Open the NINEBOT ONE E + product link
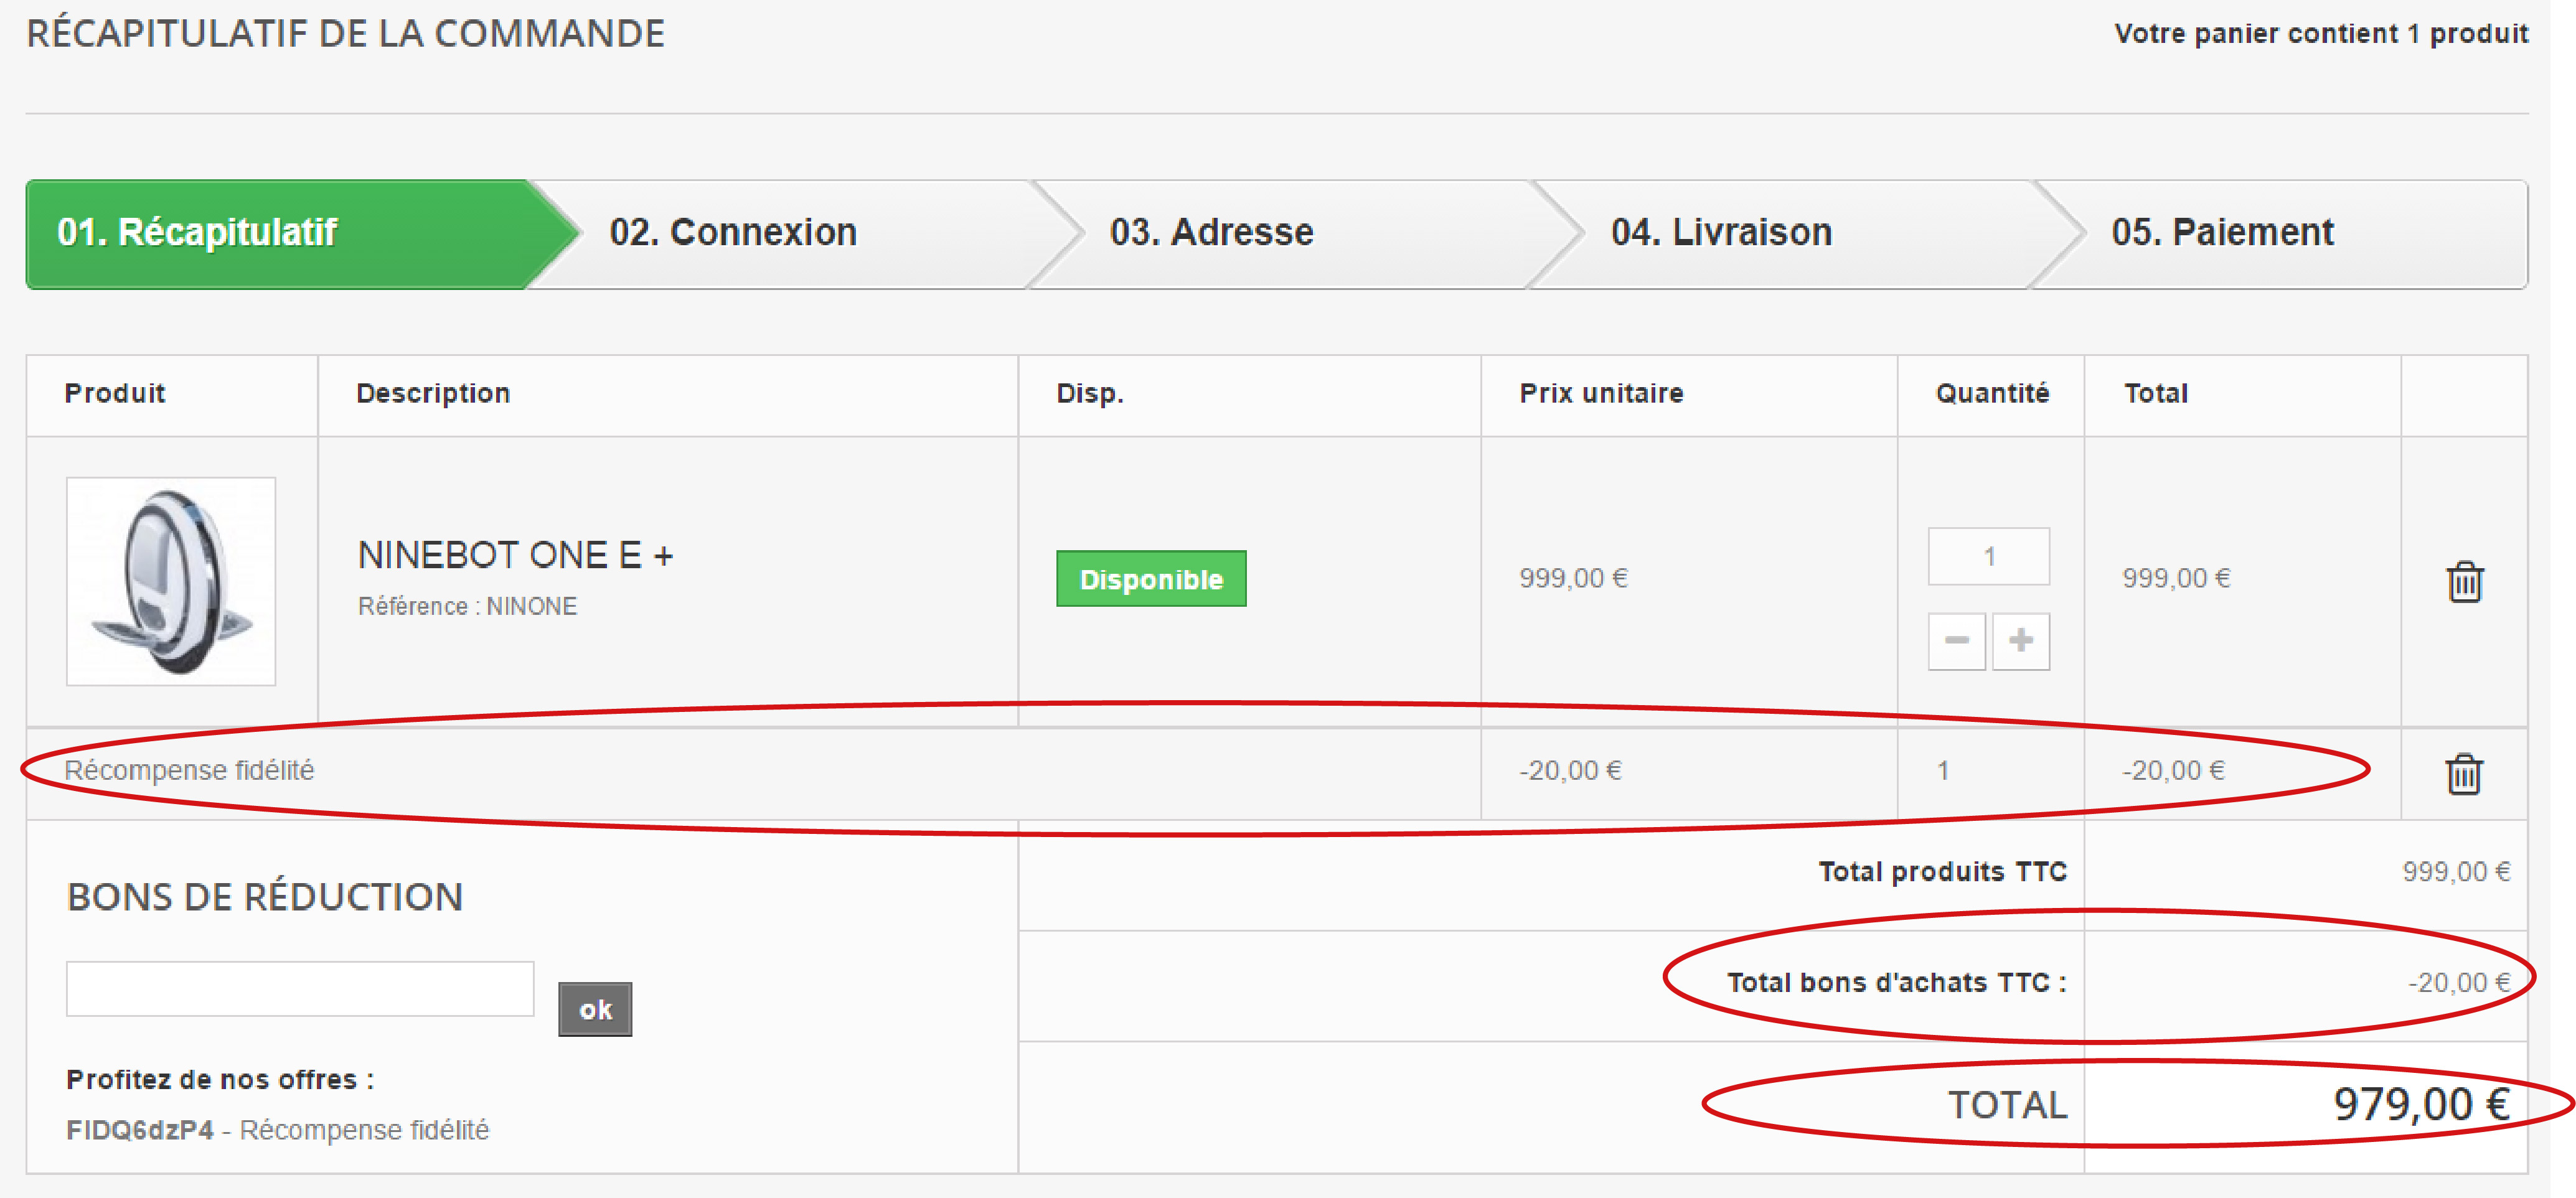Screen dimensions: 2576x1198 [515, 555]
